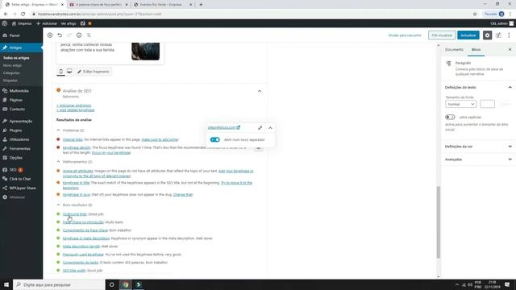Image resolution: width=516 pixels, height=290 pixels.
Task: Click Mudar para rascunho
Action: [405, 35]
